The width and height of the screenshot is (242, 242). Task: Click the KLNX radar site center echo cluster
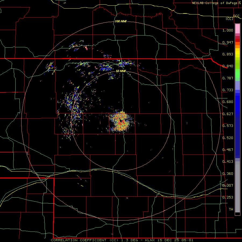[121, 121]
